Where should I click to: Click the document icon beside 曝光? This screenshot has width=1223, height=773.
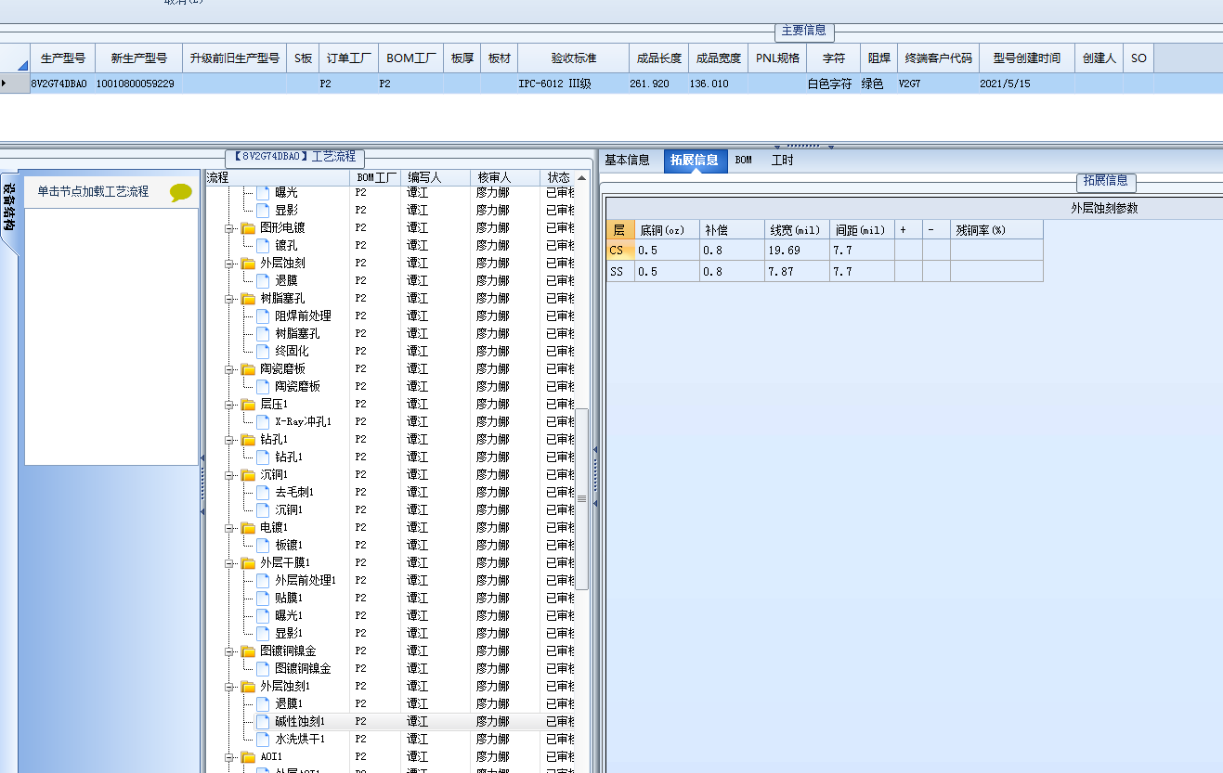[x=263, y=192]
